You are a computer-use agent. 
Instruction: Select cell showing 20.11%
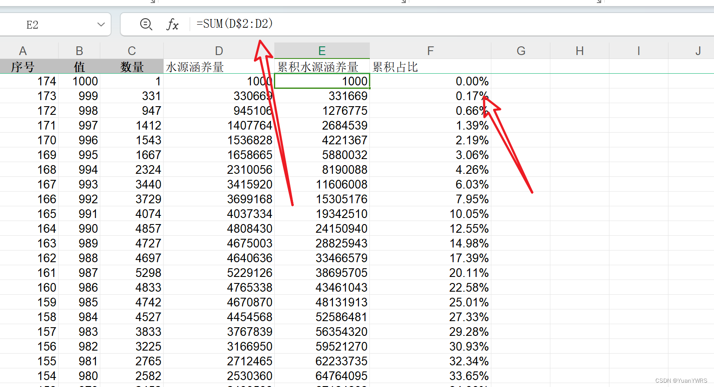point(431,273)
